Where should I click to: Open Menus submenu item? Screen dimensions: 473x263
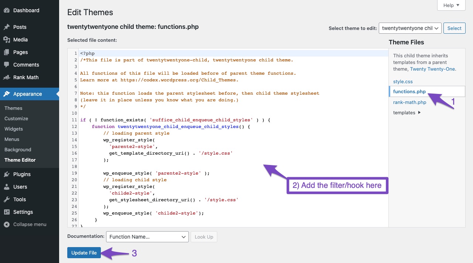(x=12, y=139)
